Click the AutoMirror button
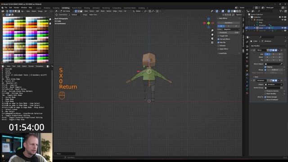The image size is (288, 162). 229,23
